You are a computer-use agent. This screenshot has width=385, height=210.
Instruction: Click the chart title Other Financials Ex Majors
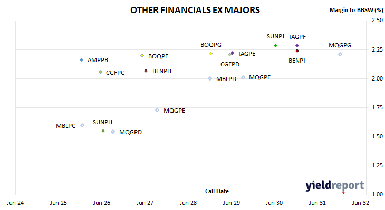(x=195, y=11)
